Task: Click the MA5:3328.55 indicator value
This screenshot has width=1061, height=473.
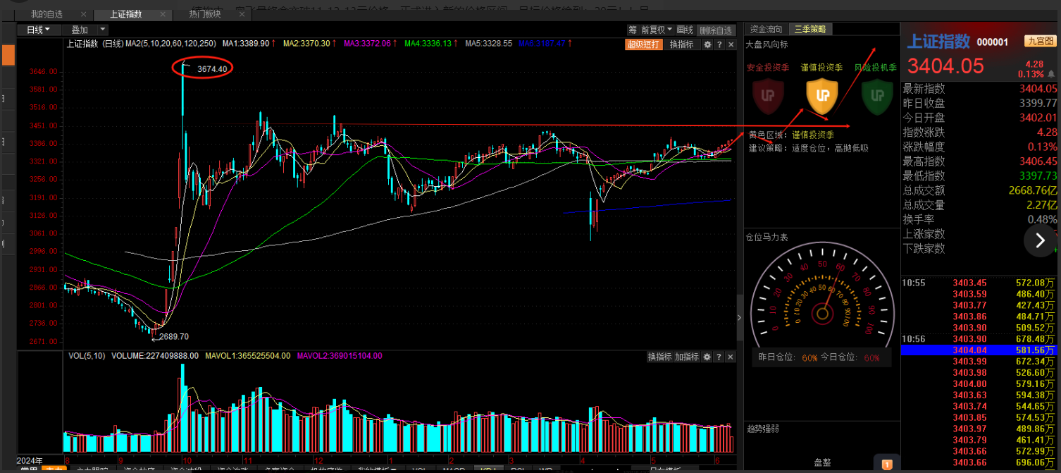Action: coord(488,44)
